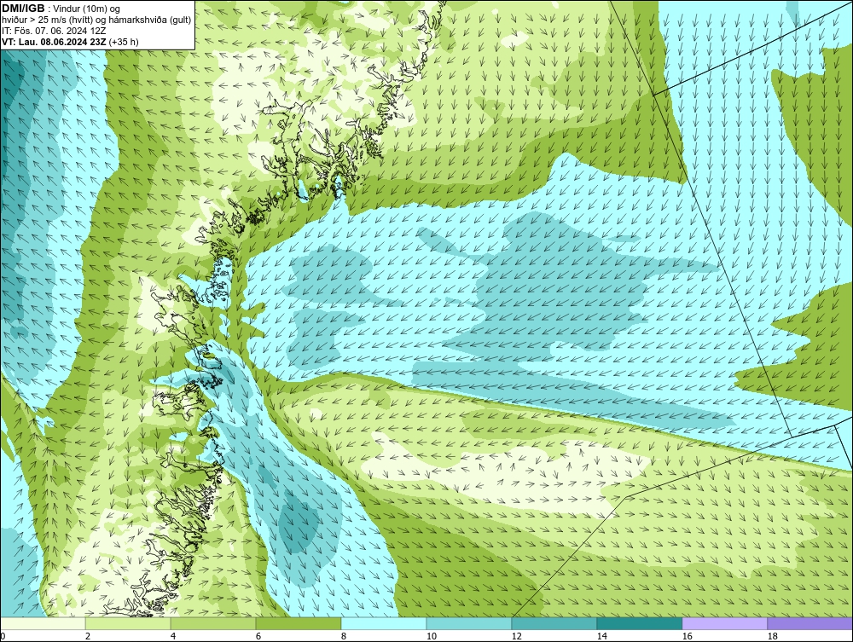Image resolution: width=853 pixels, height=642 pixels.
Task: Click the scale label '12'
Action: [x=517, y=636]
